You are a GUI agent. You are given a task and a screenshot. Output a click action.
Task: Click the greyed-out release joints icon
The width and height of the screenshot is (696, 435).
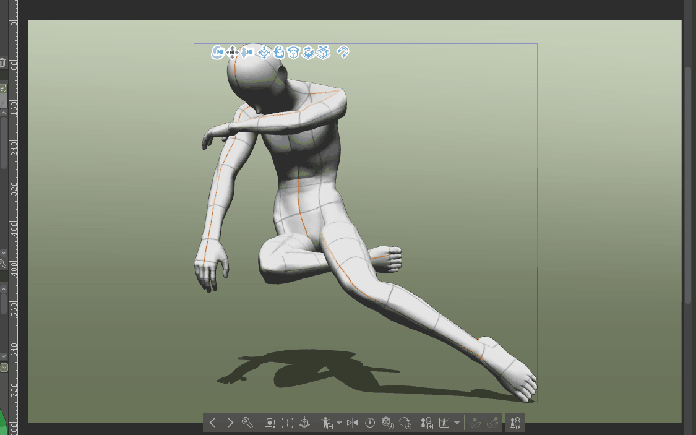492,423
